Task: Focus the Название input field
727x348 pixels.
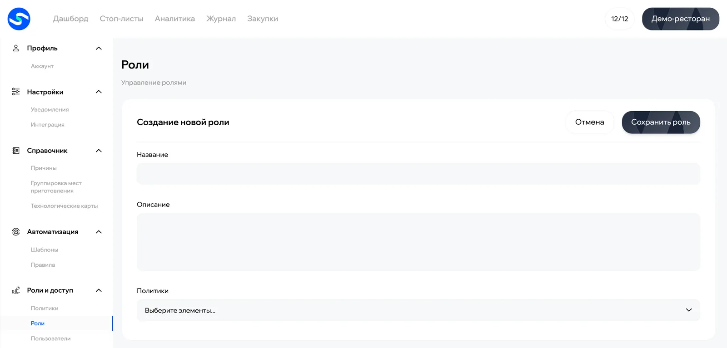Action: 418,174
